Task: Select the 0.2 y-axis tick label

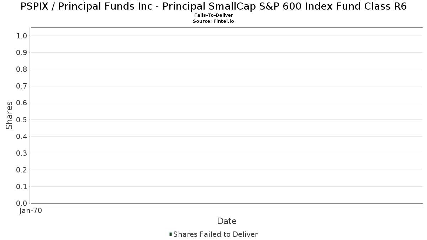Action: [x=22, y=170]
